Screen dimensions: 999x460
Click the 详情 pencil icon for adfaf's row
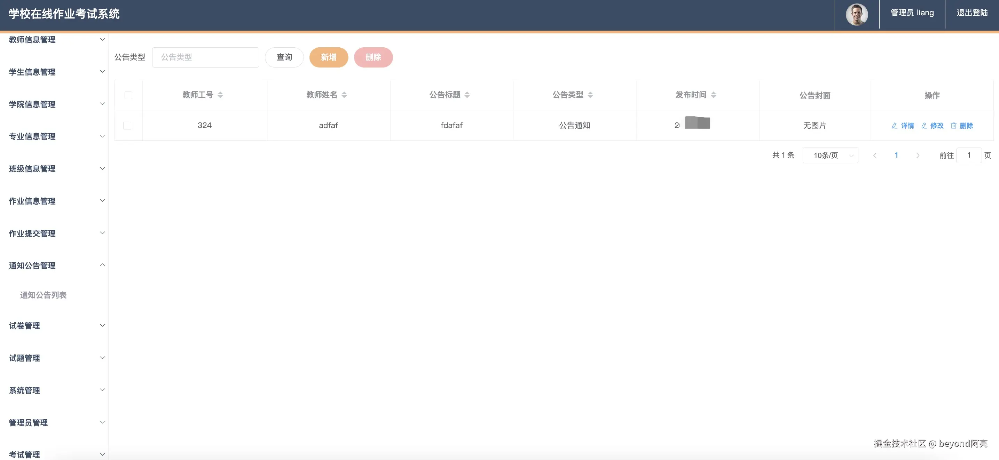[894, 126]
